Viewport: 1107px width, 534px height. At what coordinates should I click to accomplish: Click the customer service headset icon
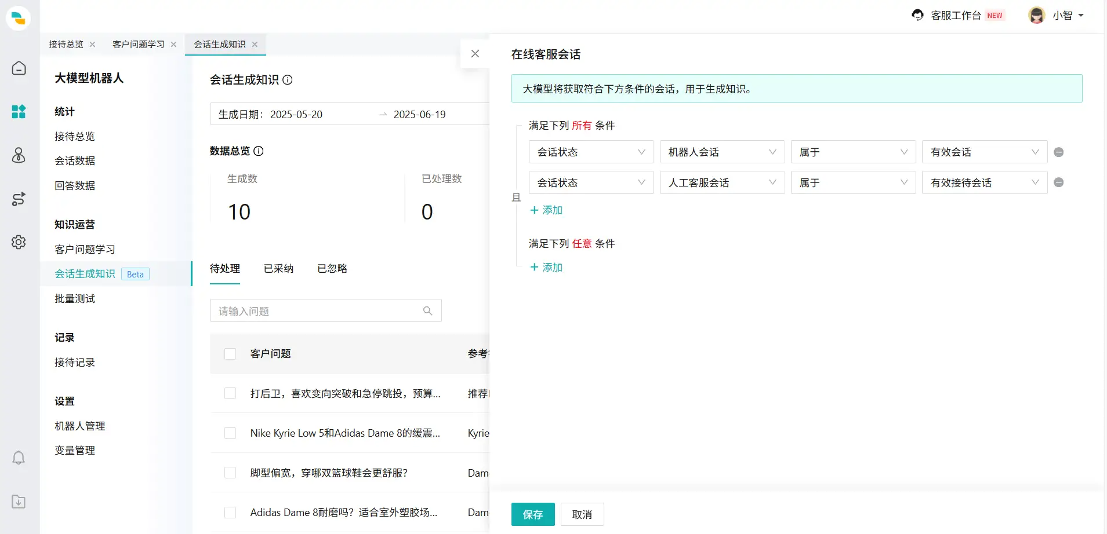coord(917,15)
